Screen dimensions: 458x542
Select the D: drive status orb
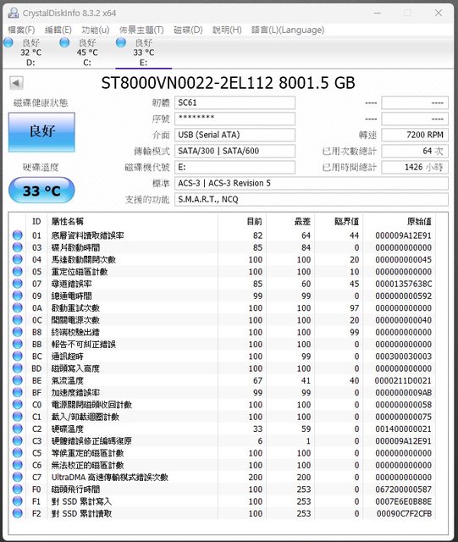(8, 42)
